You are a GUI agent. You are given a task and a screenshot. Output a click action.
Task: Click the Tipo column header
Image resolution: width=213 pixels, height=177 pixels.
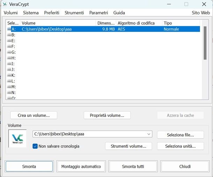[x=181, y=23]
